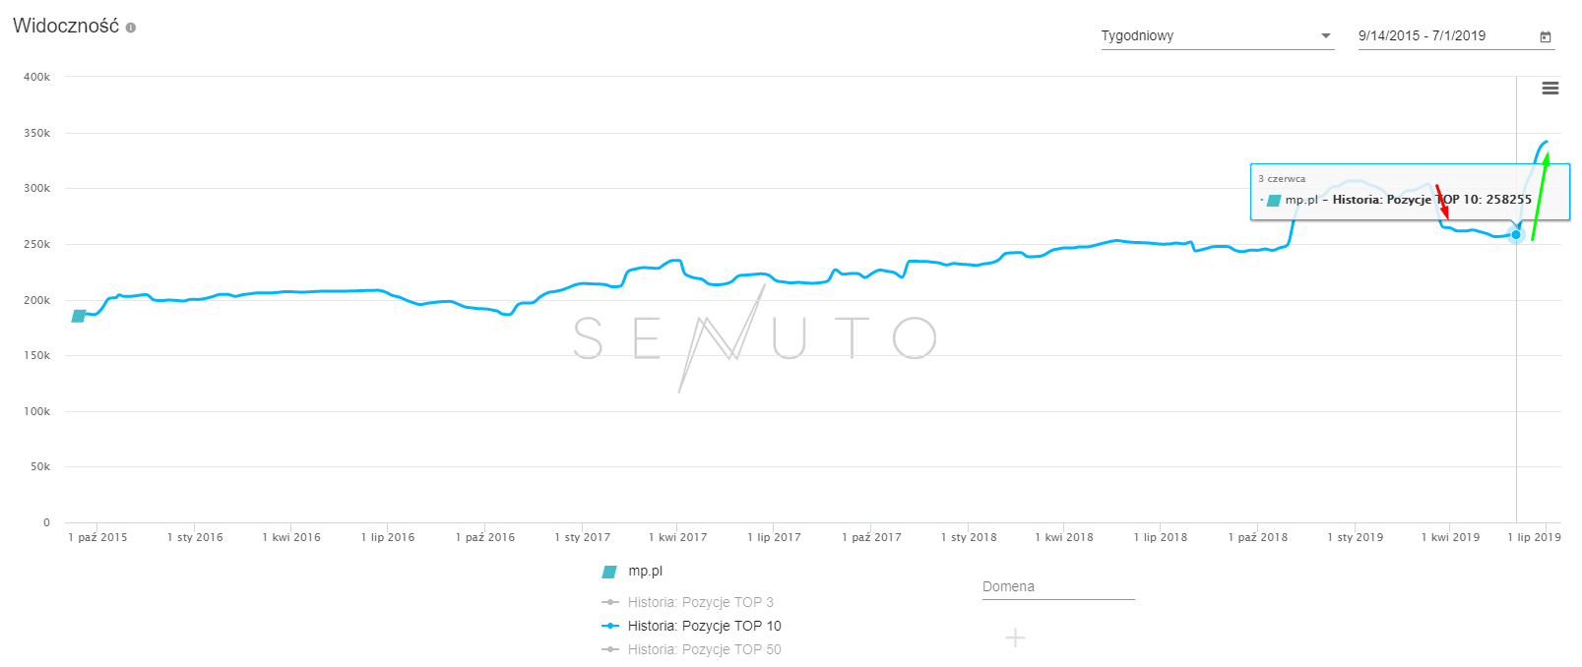Click the green upward arrow annotation
The width and height of the screenshot is (1582, 667).
pyautogui.click(x=1541, y=195)
